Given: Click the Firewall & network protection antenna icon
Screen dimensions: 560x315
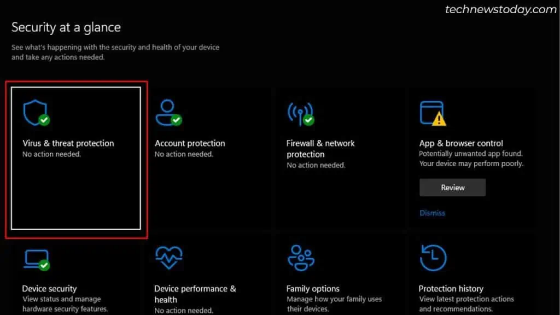Looking at the screenshot, I should pos(300,112).
